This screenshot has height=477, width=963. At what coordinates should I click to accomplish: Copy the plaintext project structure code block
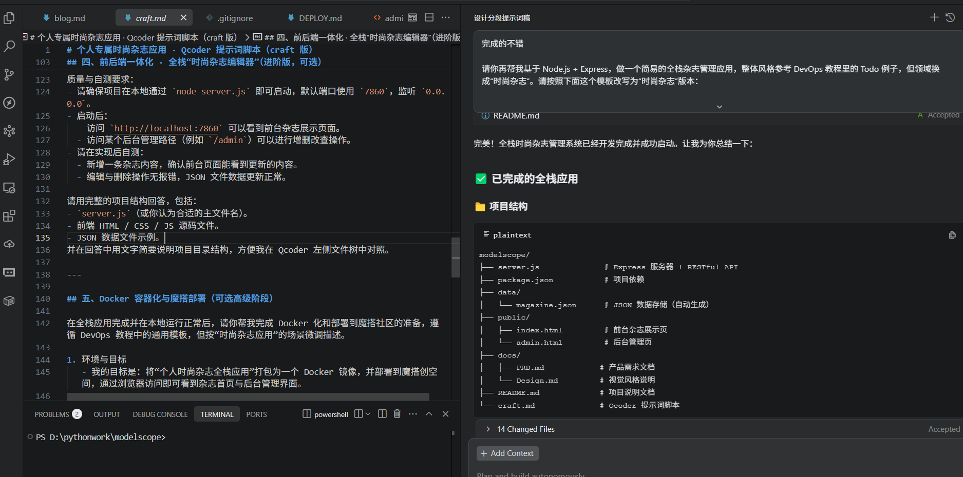pyautogui.click(x=953, y=234)
